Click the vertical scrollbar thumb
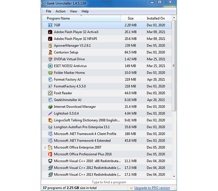This screenshot has height=191, width=218. (174, 66)
